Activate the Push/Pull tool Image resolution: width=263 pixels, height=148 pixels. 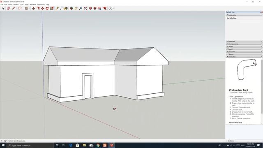[x=34, y=8]
